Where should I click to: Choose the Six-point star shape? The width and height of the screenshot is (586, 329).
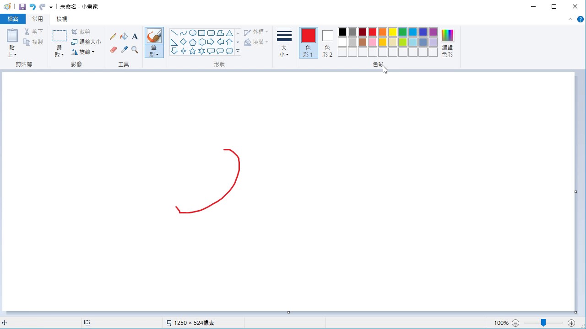pos(202,51)
